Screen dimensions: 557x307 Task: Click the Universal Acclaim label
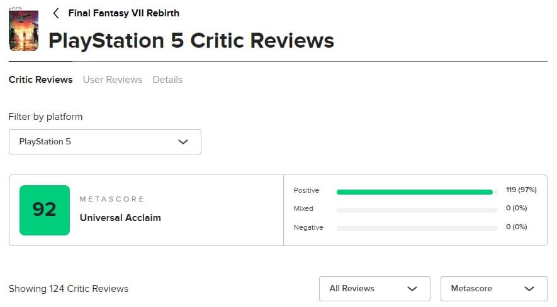(120, 218)
